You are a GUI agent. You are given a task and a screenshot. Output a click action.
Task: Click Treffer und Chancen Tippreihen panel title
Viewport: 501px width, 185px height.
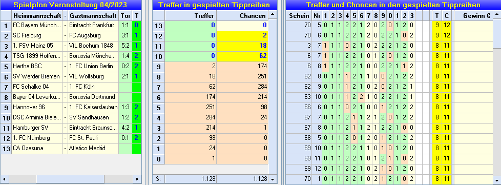tap(393, 5)
